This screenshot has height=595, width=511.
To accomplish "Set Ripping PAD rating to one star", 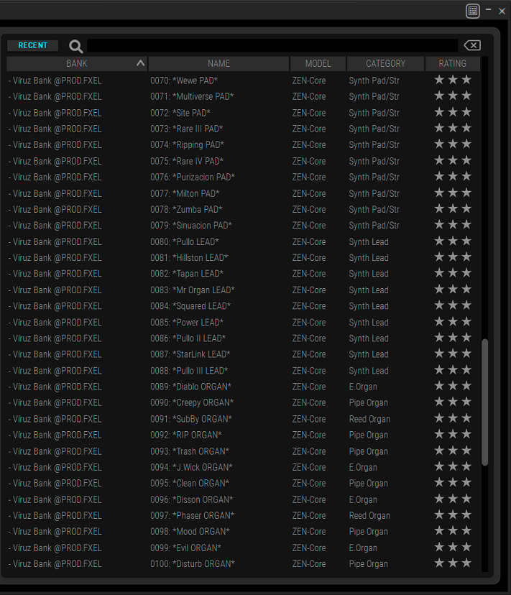I will pyautogui.click(x=439, y=144).
